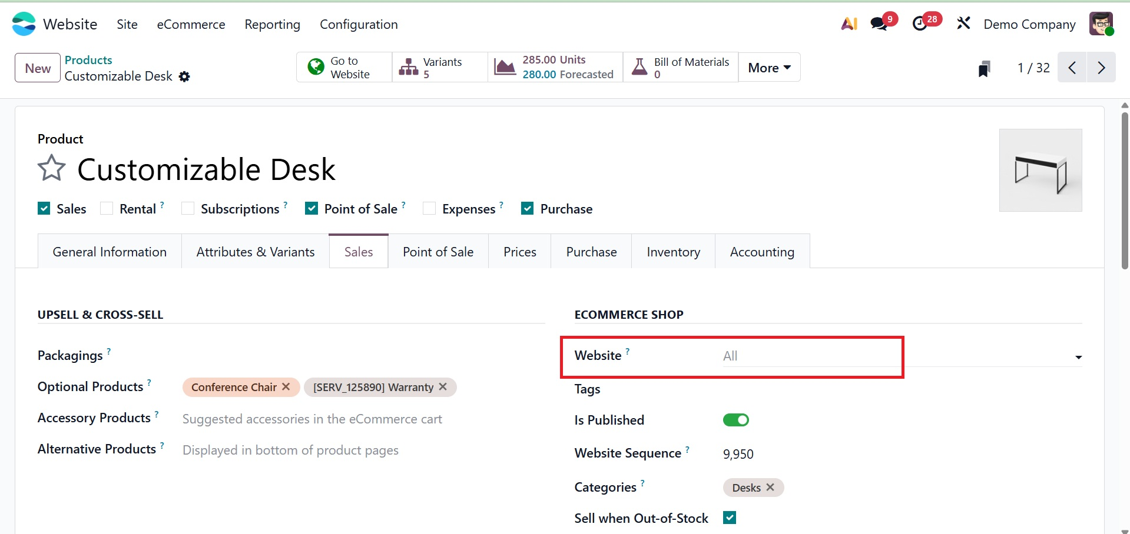The image size is (1130, 534).
Task: Go to the next product record
Action: point(1101,68)
